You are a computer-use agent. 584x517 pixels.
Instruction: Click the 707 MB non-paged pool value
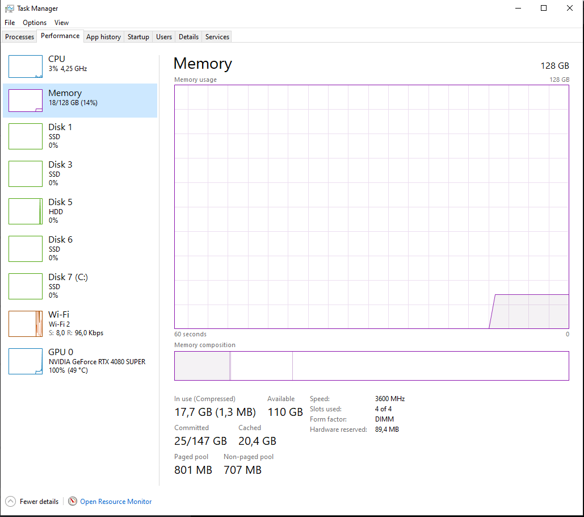[242, 470]
